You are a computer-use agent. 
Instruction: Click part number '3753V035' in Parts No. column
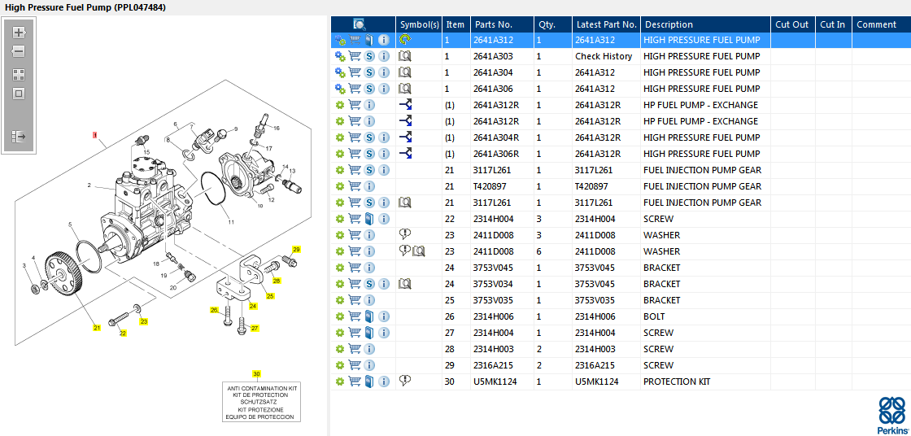pyautogui.click(x=493, y=300)
